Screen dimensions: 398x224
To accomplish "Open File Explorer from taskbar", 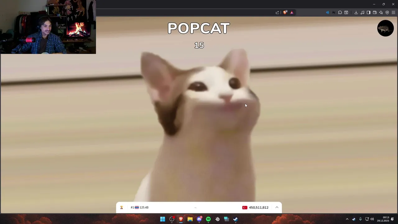I will click(190, 219).
